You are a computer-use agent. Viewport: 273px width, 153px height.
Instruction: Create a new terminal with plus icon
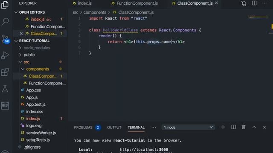point(223,127)
